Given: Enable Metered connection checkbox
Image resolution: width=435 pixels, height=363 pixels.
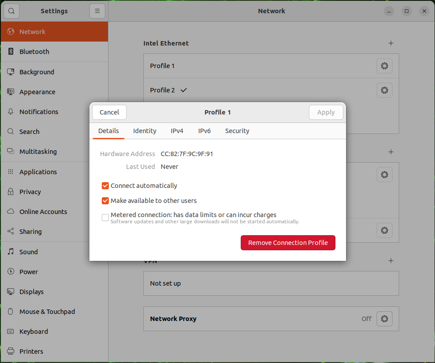Looking at the screenshot, I should click(x=105, y=218).
